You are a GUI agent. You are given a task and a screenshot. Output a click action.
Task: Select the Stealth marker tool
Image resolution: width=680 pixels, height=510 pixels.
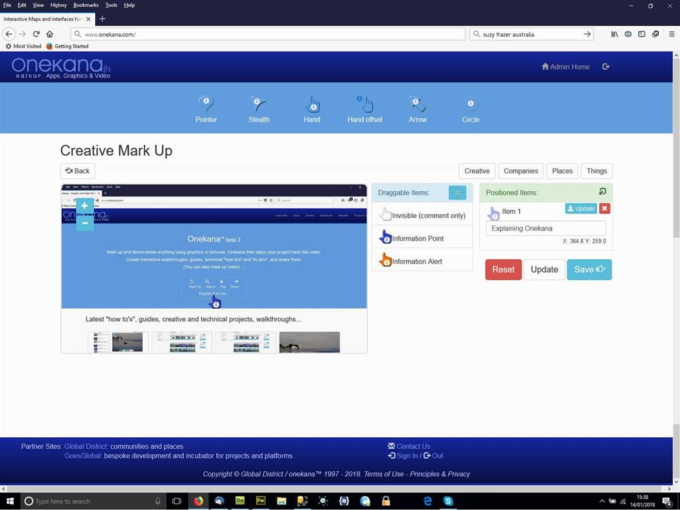click(259, 109)
